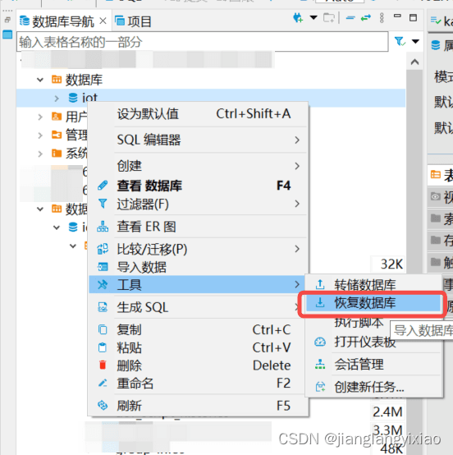
Task: Click the 2.4M size value
Action: pyautogui.click(x=387, y=412)
